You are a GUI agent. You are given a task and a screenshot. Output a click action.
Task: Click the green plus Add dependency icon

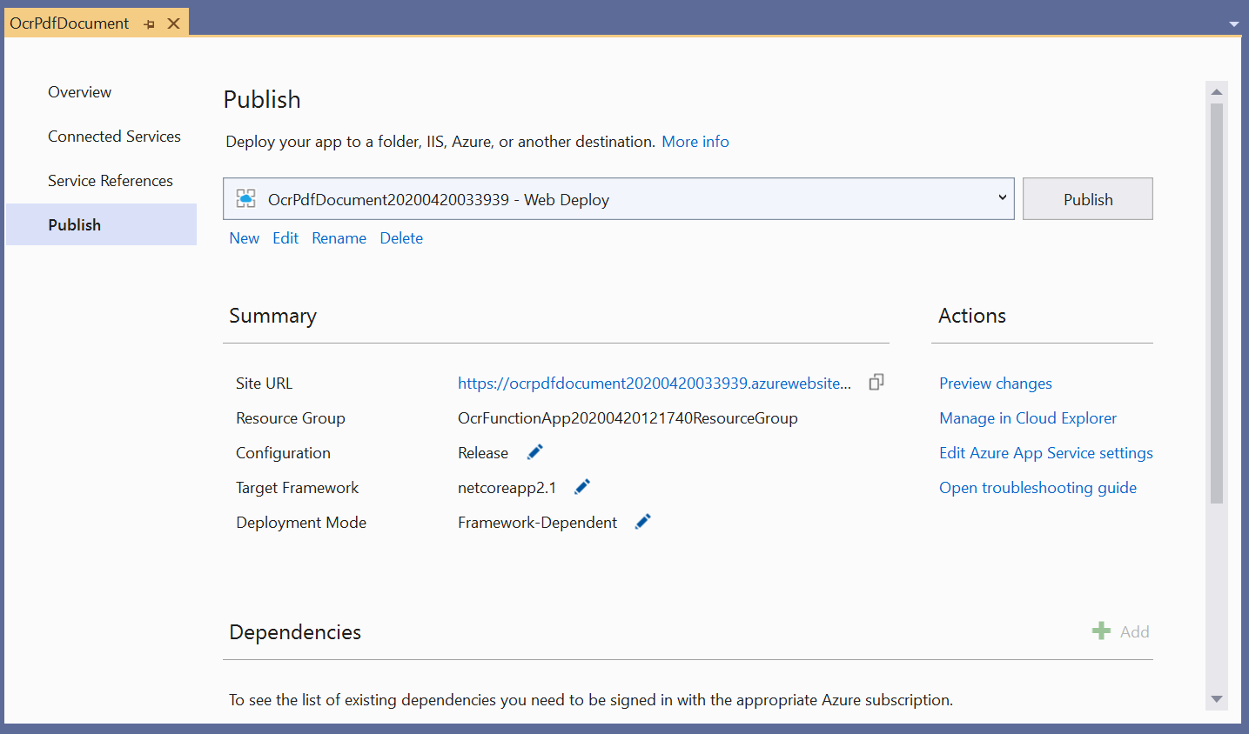point(1101,631)
